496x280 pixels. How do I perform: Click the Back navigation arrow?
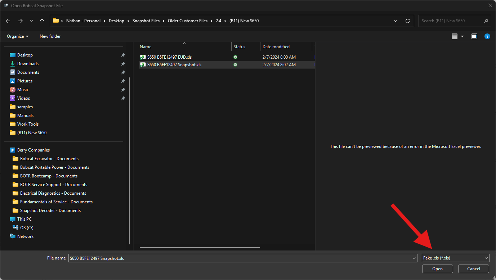(x=8, y=21)
